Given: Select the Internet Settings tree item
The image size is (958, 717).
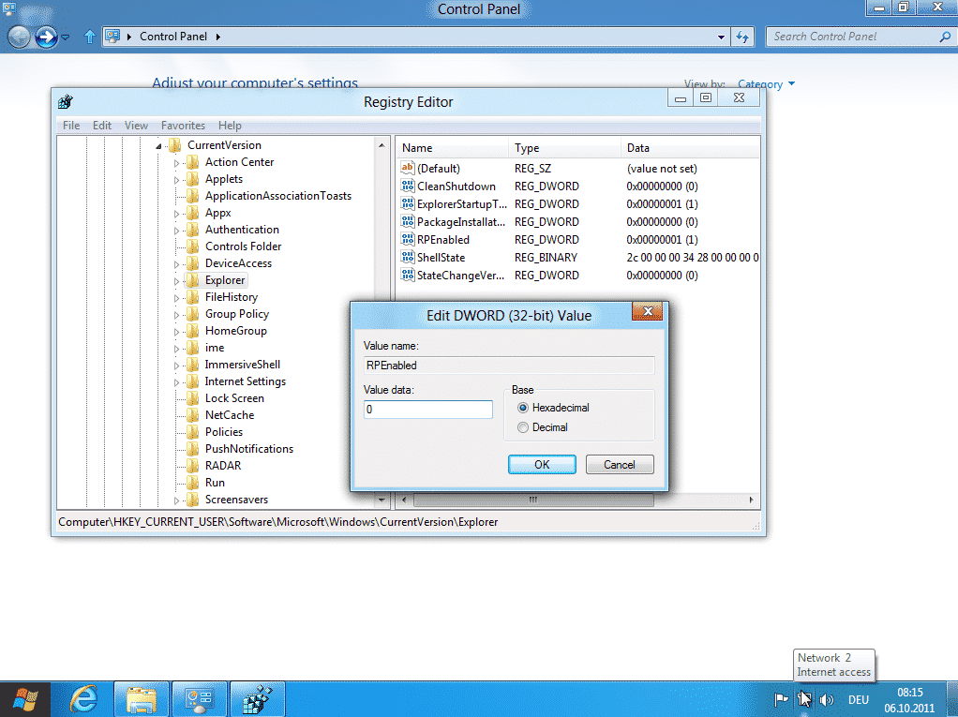Looking at the screenshot, I should click(245, 381).
